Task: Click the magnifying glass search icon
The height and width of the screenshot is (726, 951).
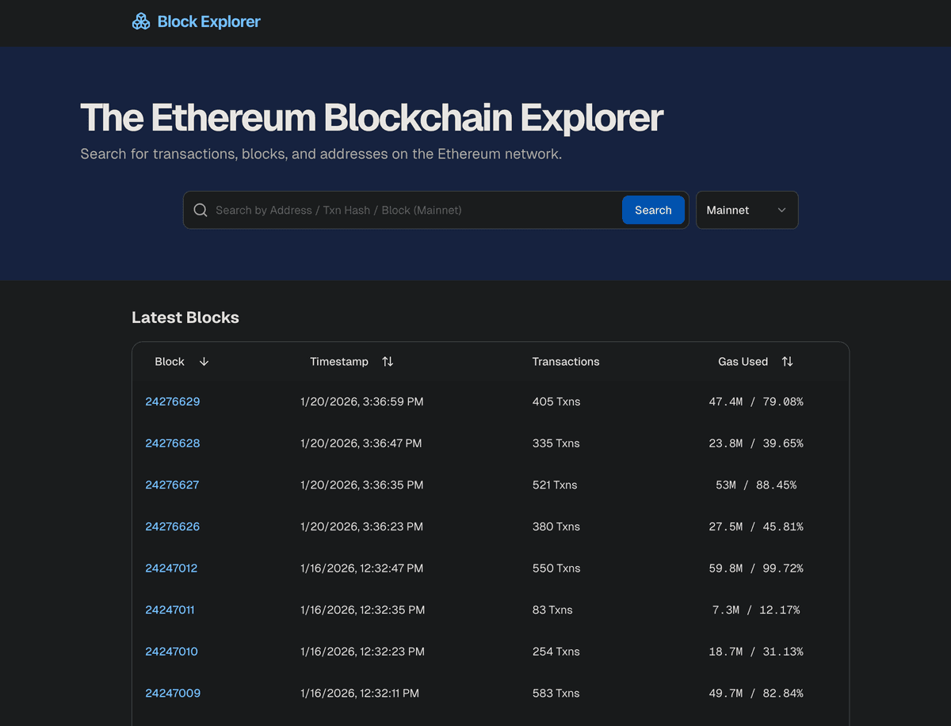Action: coord(201,210)
